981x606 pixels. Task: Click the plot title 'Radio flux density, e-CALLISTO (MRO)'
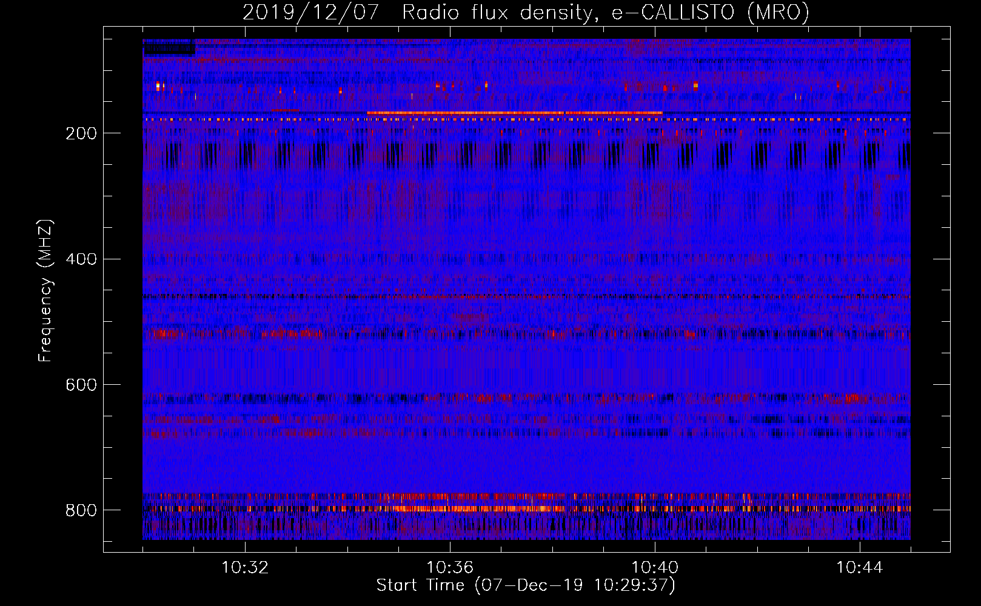(x=606, y=12)
